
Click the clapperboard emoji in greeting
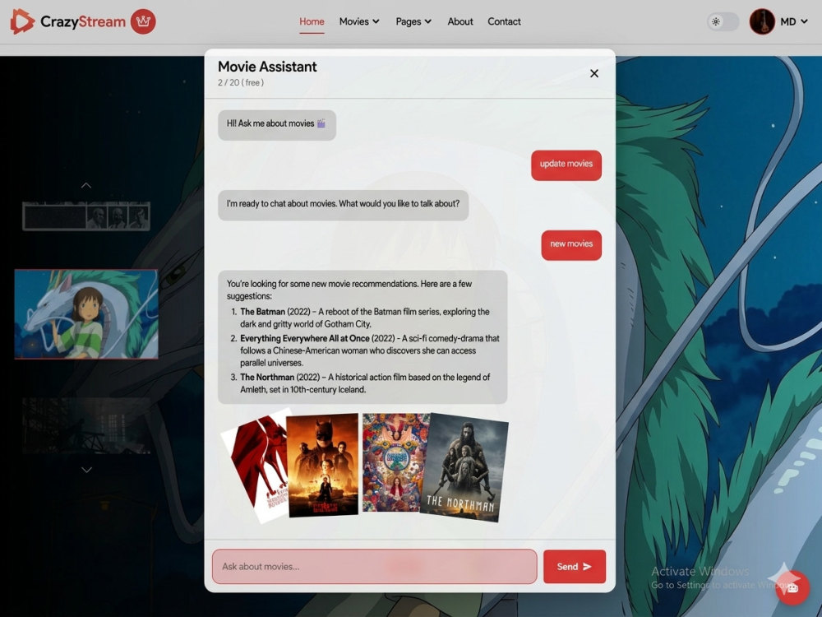pyautogui.click(x=321, y=123)
